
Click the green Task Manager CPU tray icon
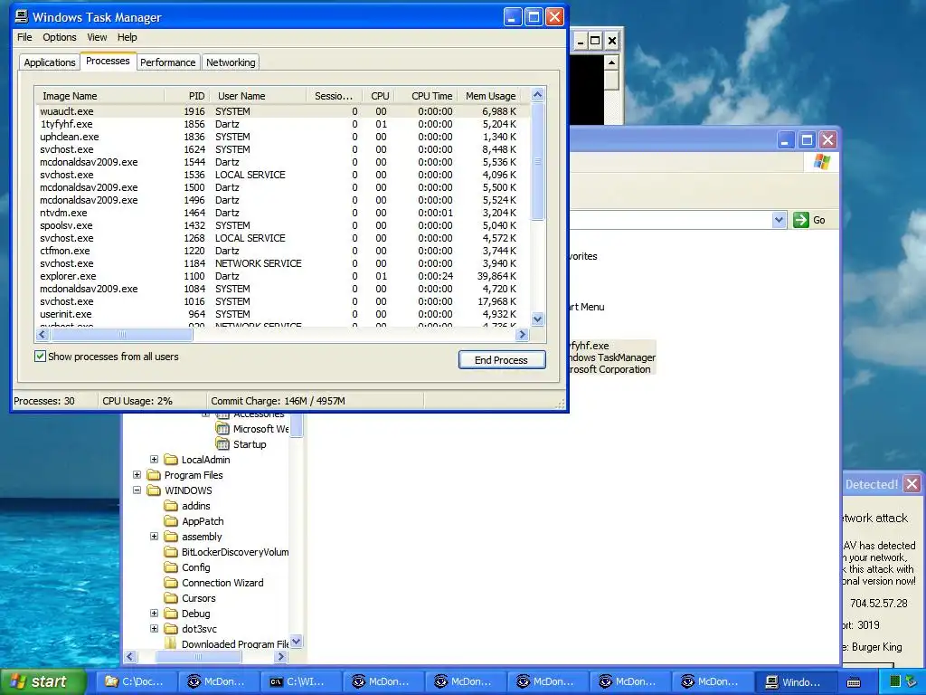point(894,681)
